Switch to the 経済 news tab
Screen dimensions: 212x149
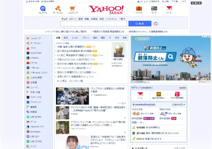click(66, 38)
